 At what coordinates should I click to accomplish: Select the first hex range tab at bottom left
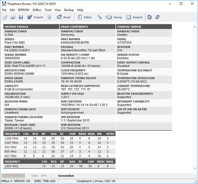tap(13, 176)
